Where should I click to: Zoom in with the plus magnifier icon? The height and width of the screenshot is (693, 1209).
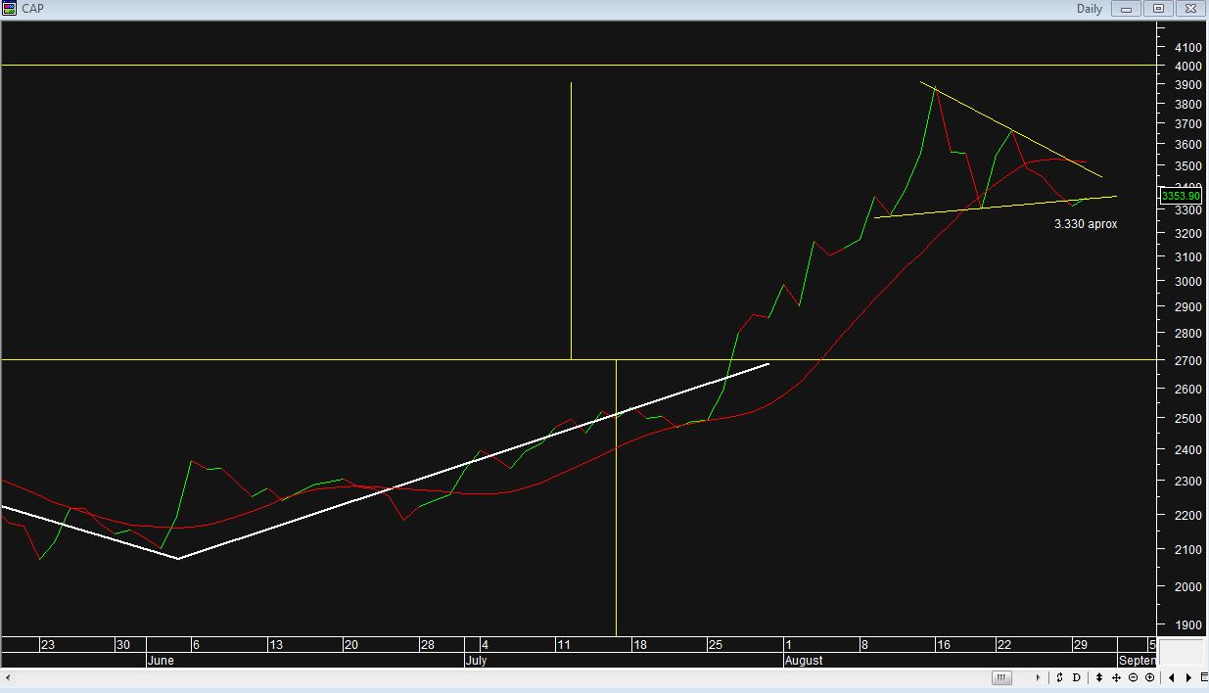tap(1150, 677)
